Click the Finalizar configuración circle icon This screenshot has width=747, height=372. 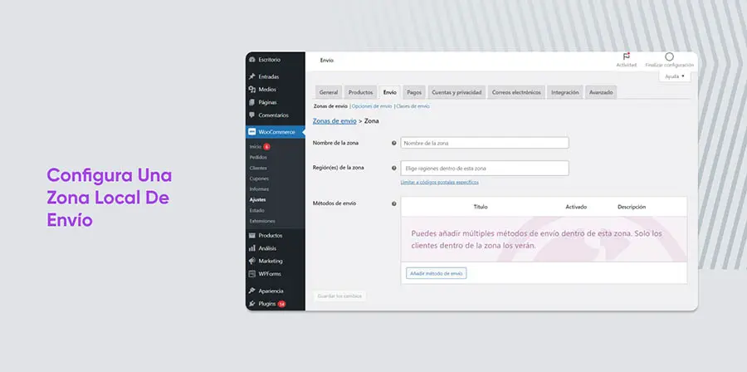pos(669,56)
